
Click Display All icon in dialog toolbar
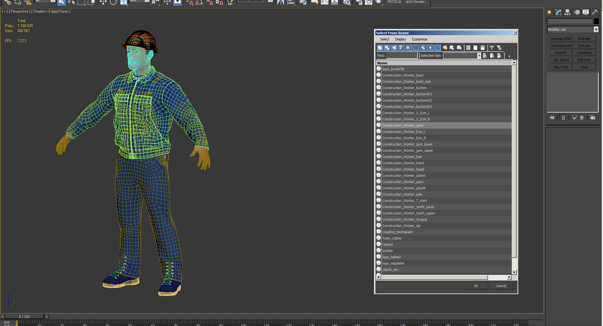pos(468,48)
